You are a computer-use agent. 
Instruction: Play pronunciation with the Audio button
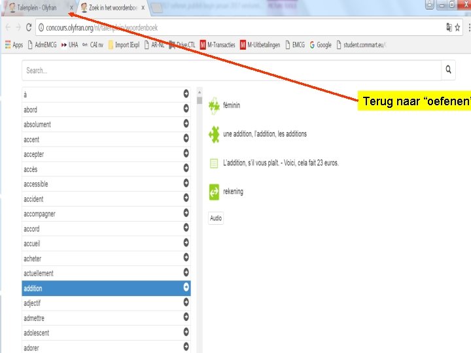pyautogui.click(x=216, y=218)
